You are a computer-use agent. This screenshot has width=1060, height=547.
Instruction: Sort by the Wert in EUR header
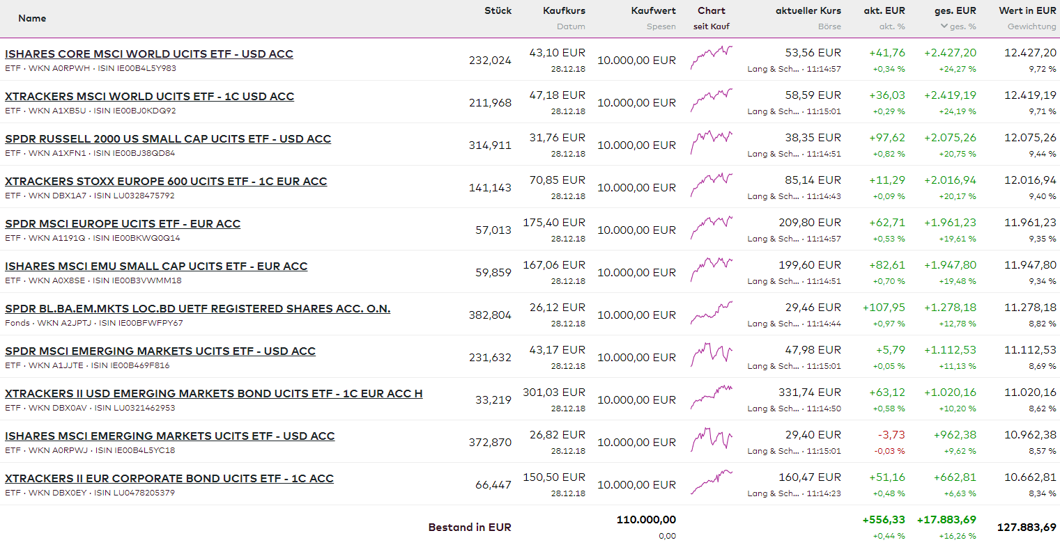pos(1027,11)
